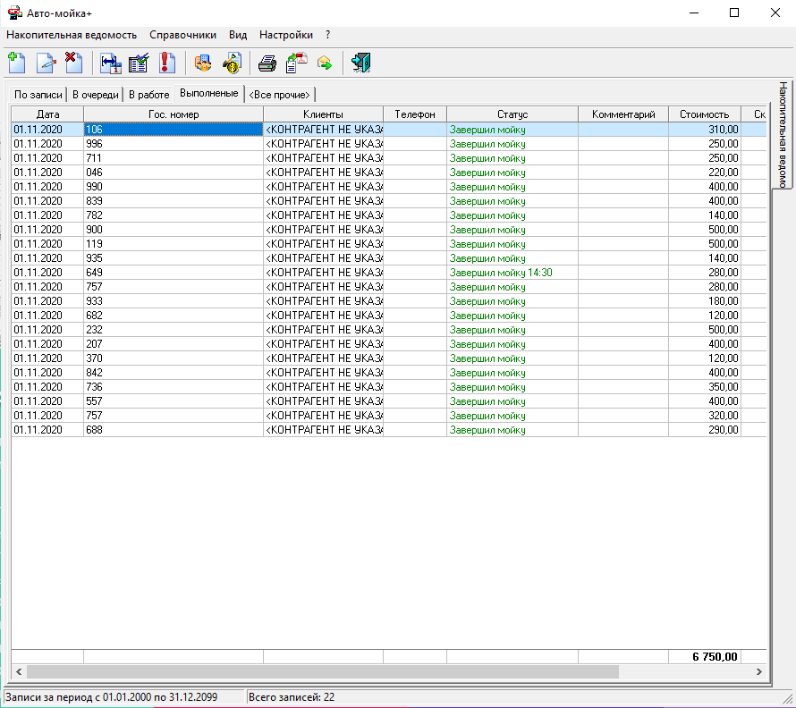Click the horizontal scrollbar thumb

(323, 671)
